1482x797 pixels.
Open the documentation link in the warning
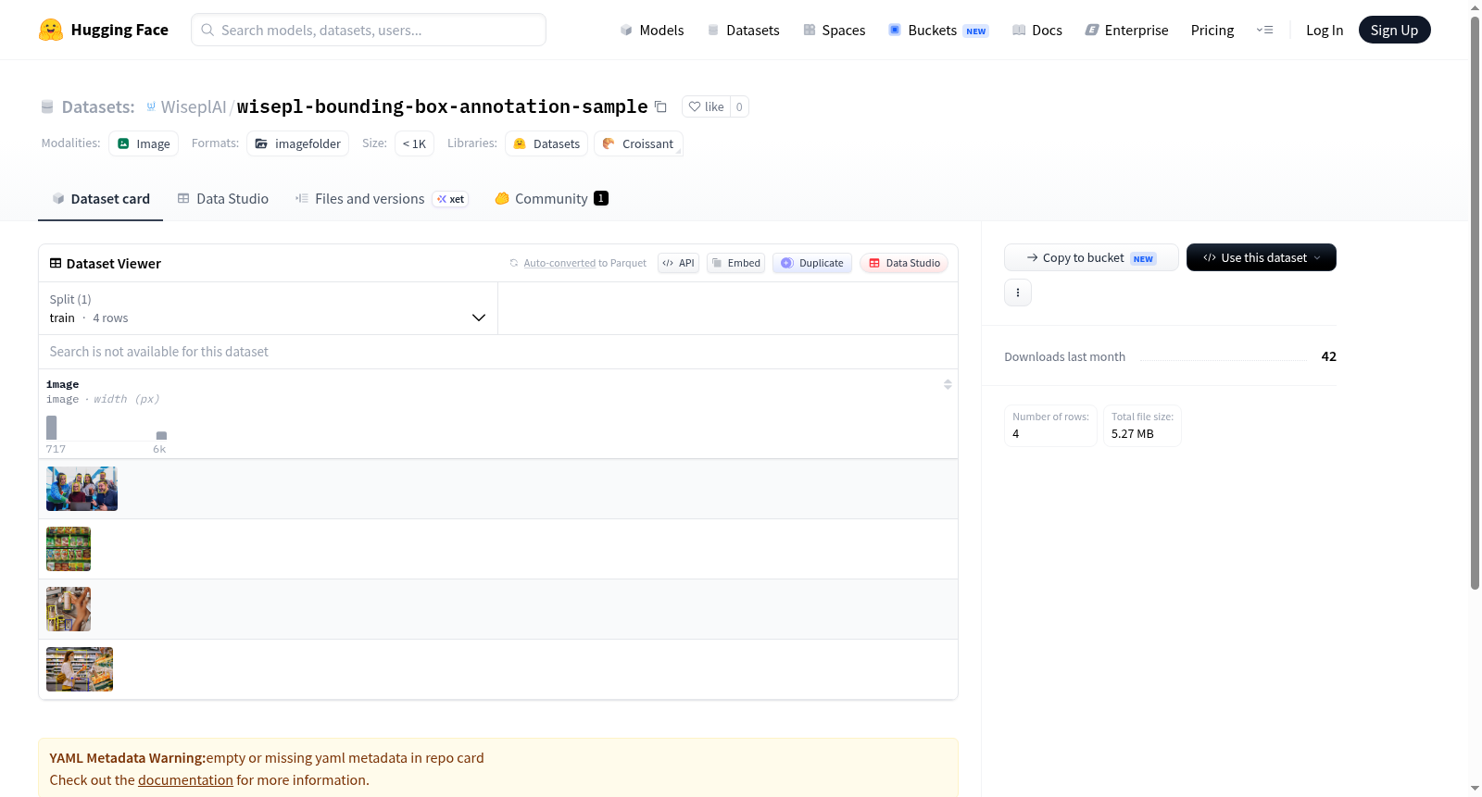click(x=185, y=779)
